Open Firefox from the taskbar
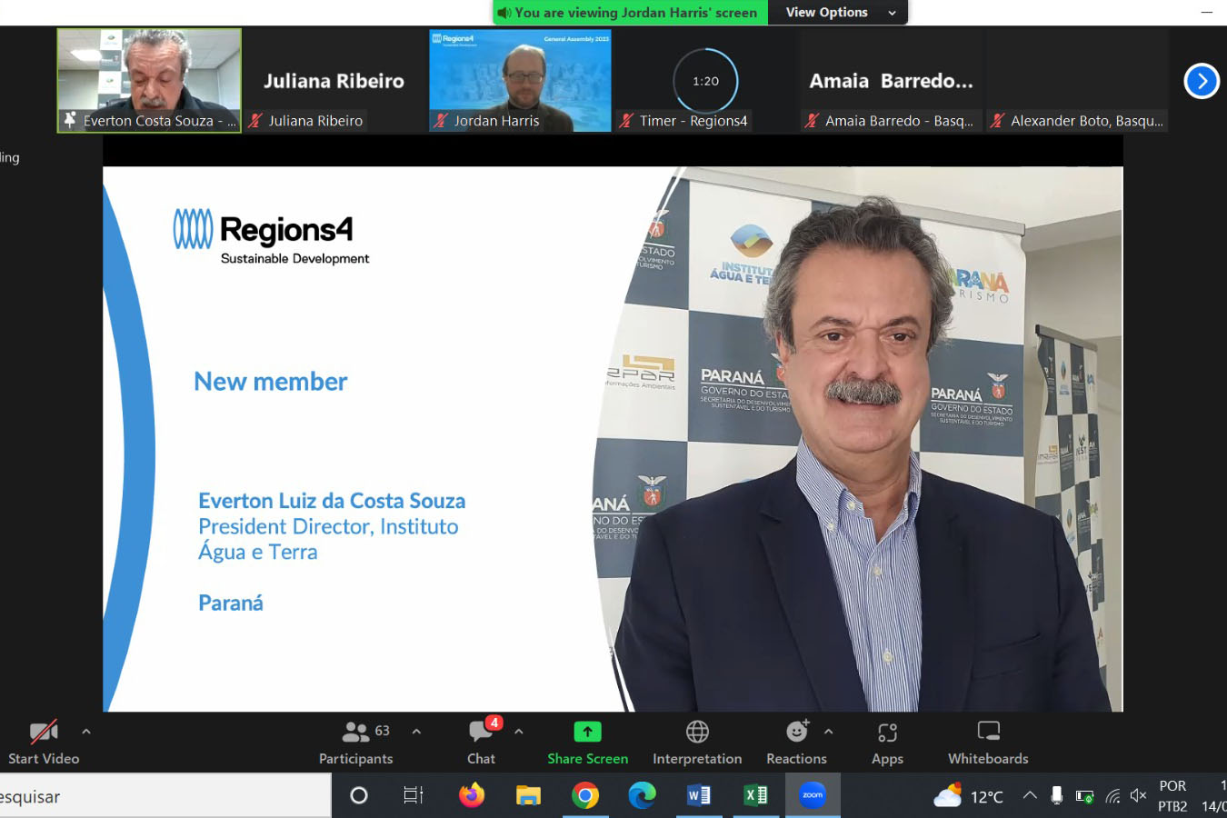Screen dimensions: 1227x818 (x=472, y=796)
